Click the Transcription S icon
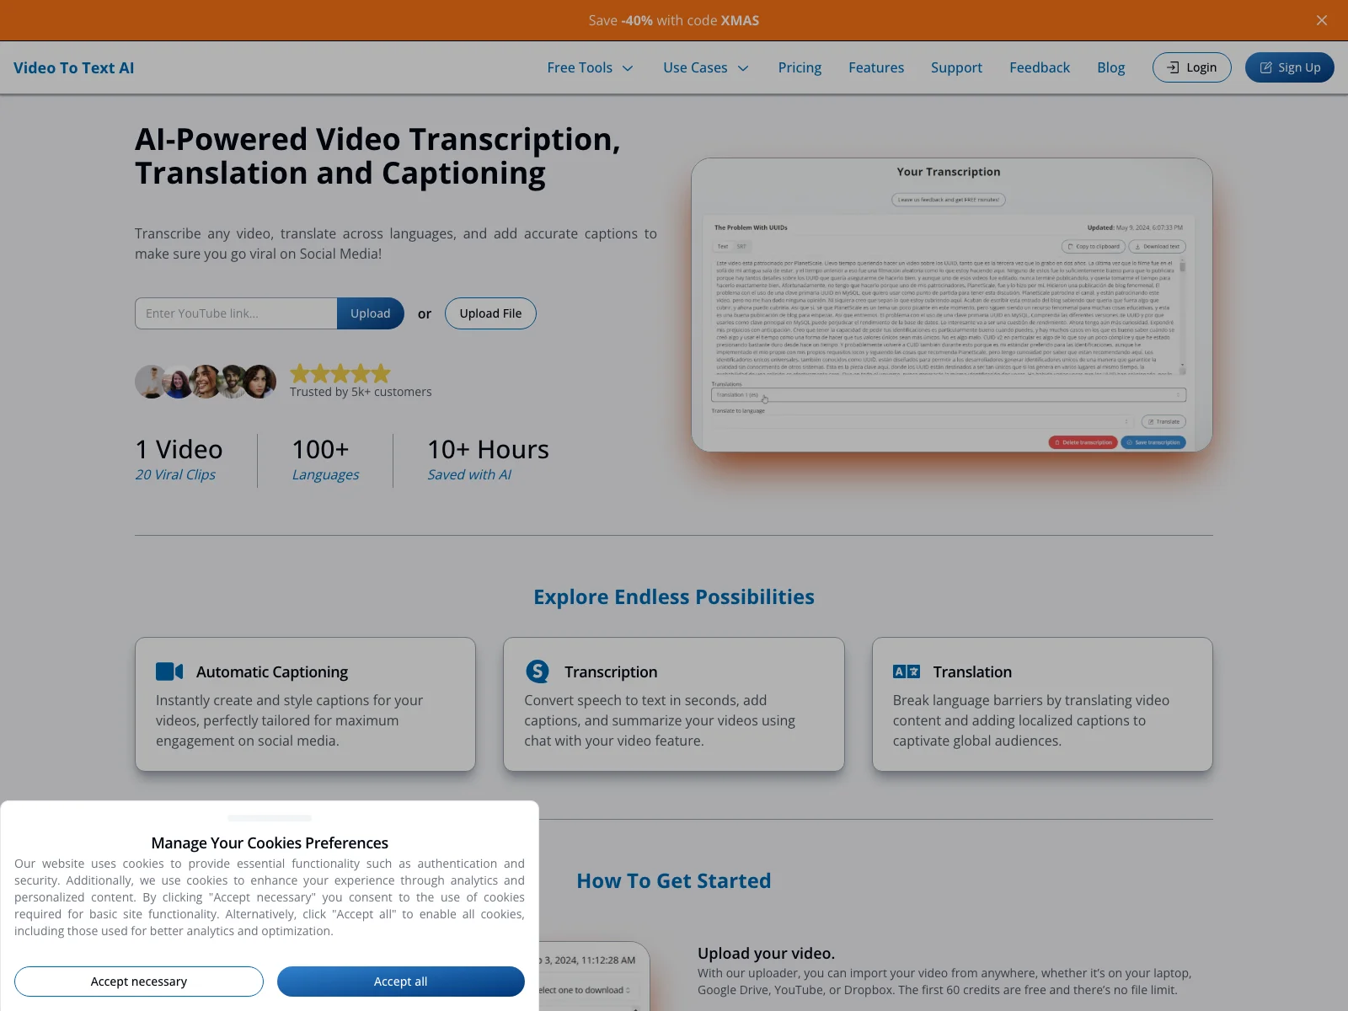The width and height of the screenshot is (1348, 1011). click(538, 671)
